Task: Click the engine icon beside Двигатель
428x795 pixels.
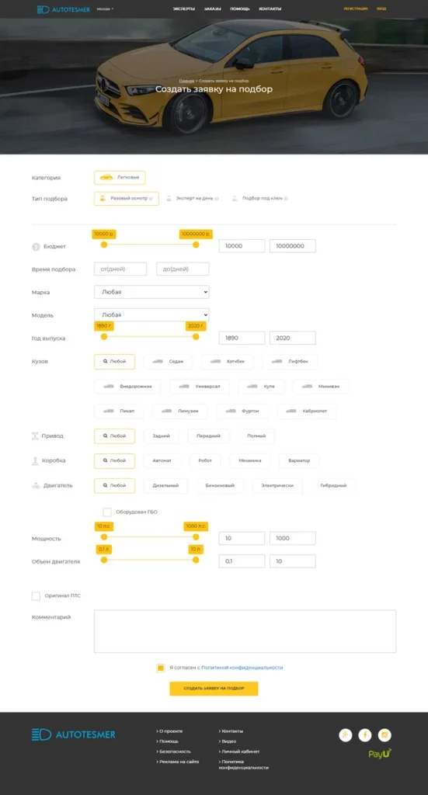Action: point(36,486)
